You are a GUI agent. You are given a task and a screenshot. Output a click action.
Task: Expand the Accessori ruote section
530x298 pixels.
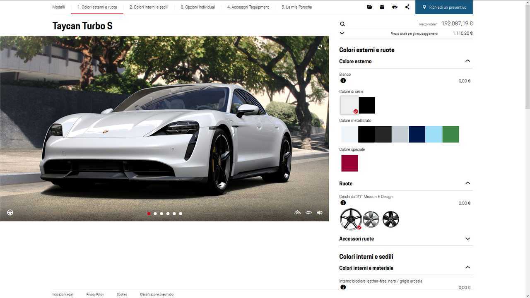click(x=467, y=239)
